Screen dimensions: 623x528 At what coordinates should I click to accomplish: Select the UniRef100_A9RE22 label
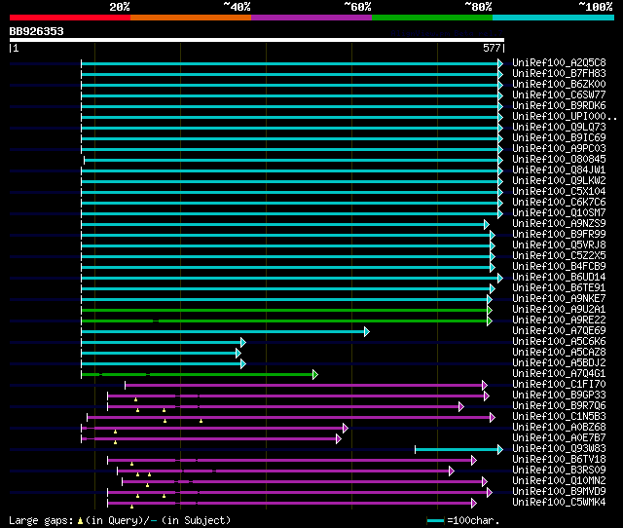[559, 321]
